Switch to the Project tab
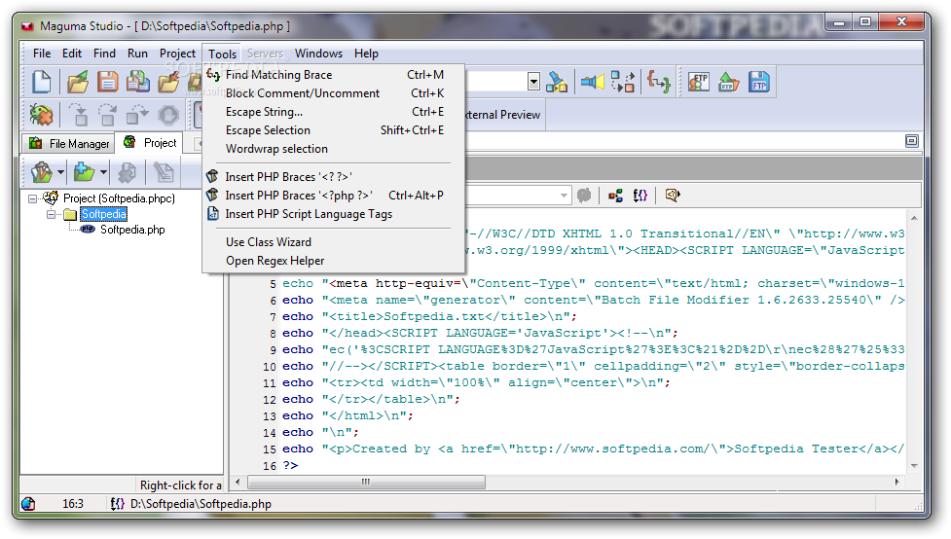 [150, 142]
